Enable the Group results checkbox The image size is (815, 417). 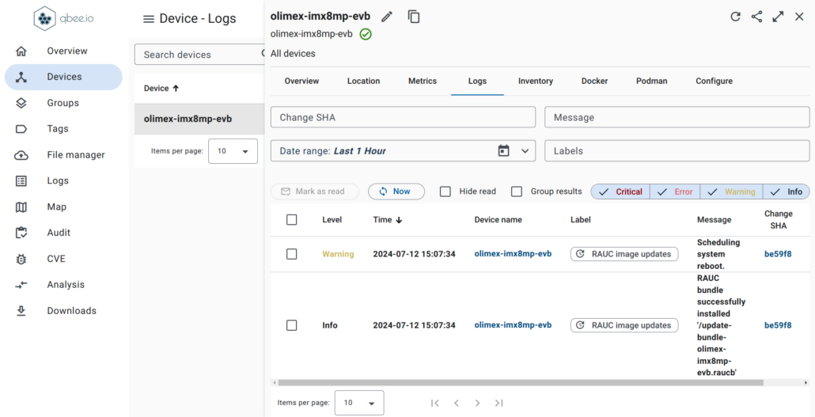[517, 191]
